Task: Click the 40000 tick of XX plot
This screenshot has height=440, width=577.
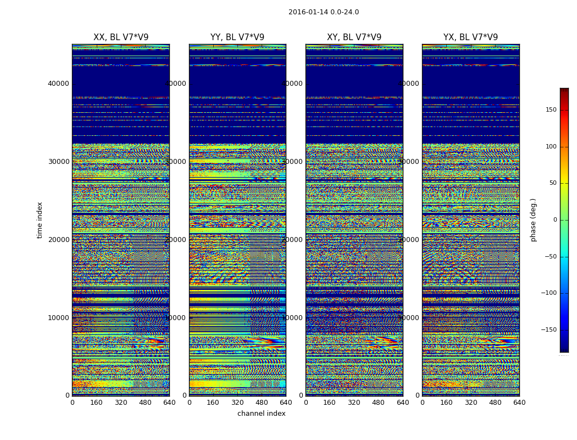Action: point(58,84)
